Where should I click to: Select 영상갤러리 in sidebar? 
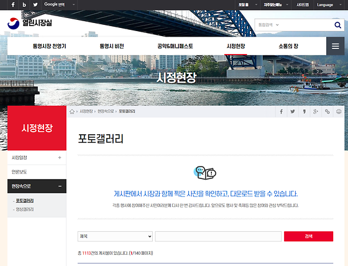point(25,209)
